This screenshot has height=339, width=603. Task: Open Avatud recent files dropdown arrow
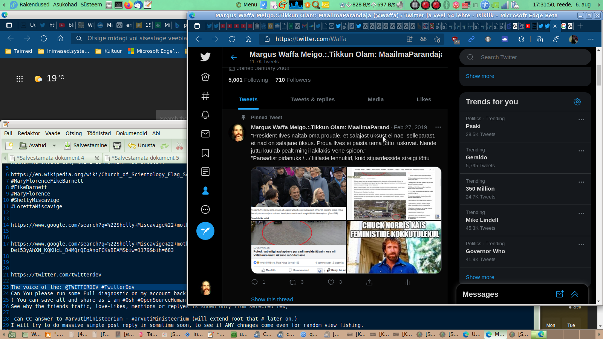(x=54, y=145)
